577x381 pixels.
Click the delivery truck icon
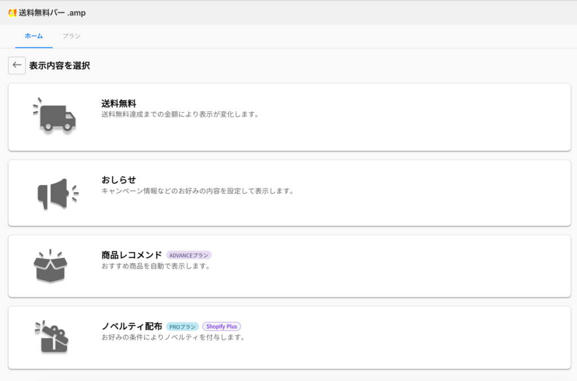[54, 116]
